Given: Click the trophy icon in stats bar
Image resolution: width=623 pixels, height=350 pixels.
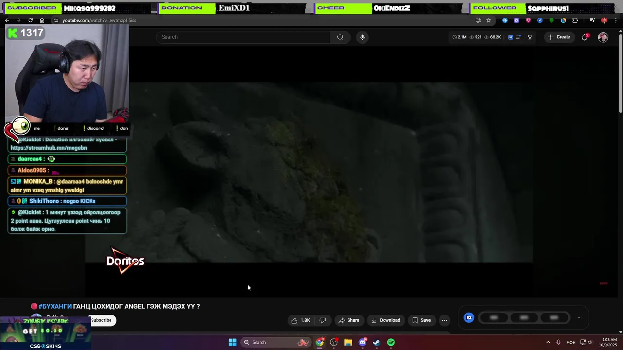Looking at the screenshot, I should click(x=530, y=37).
